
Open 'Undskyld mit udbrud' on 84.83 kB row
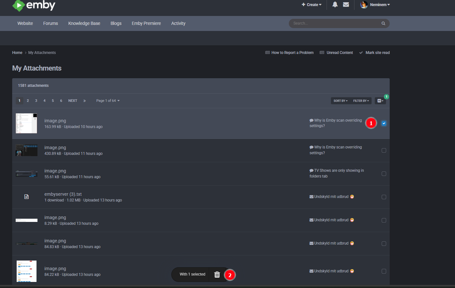point(331,243)
